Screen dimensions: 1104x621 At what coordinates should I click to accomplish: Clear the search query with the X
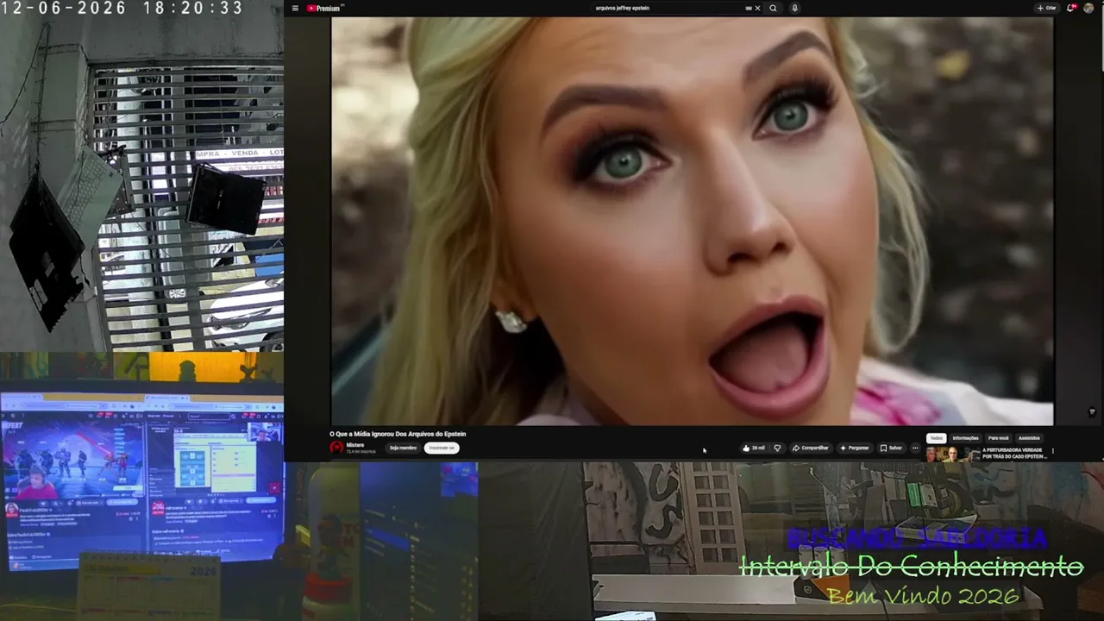(757, 9)
